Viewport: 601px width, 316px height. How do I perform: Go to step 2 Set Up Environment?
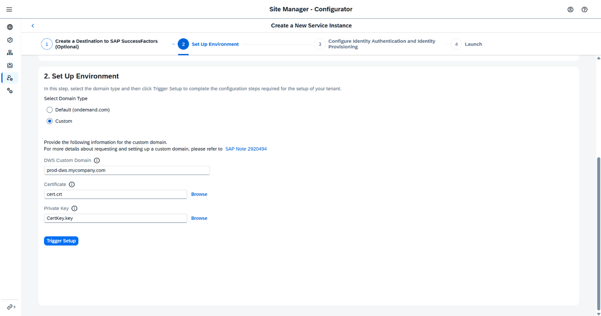coord(208,44)
